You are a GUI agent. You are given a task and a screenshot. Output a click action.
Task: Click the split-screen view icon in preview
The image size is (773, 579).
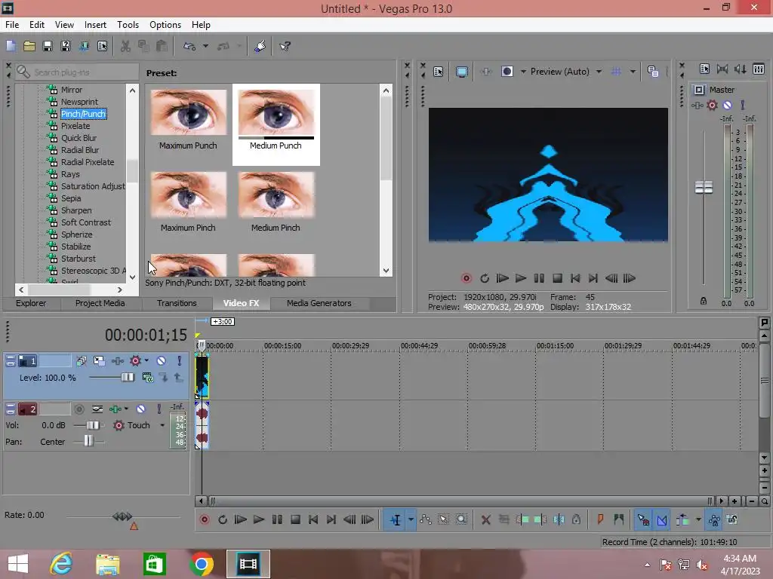click(x=507, y=72)
